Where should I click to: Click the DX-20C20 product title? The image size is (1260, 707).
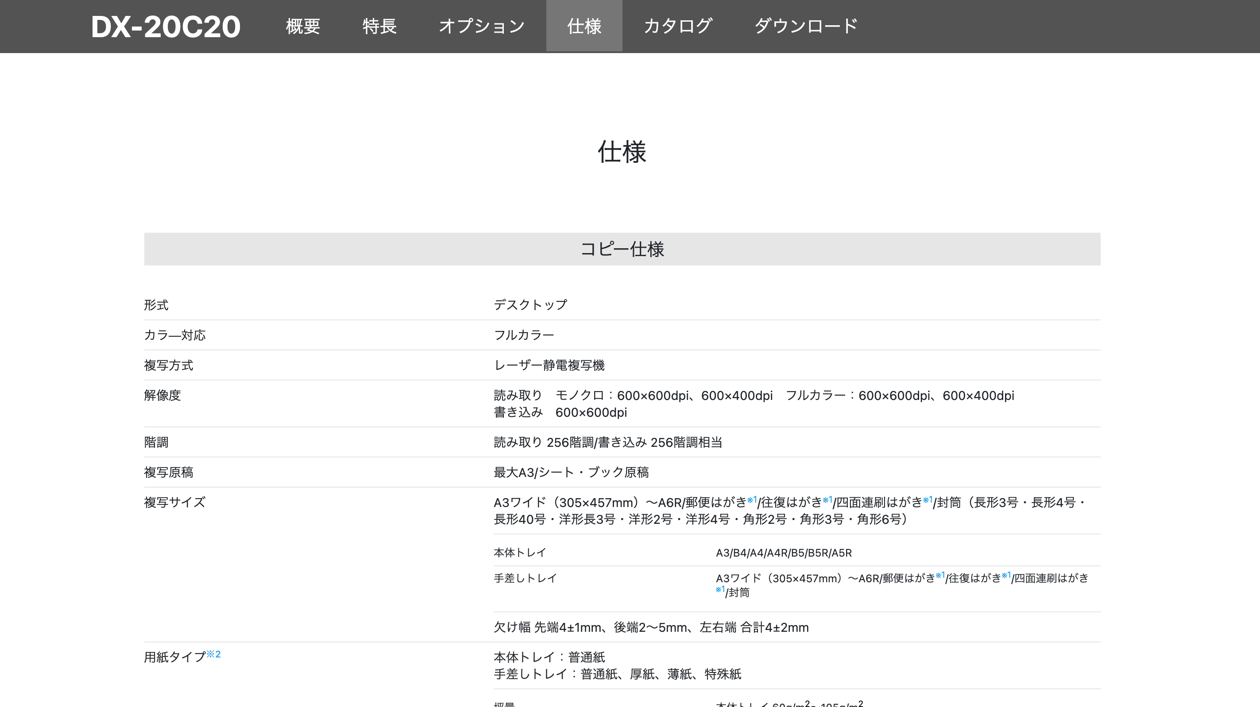(166, 27)
